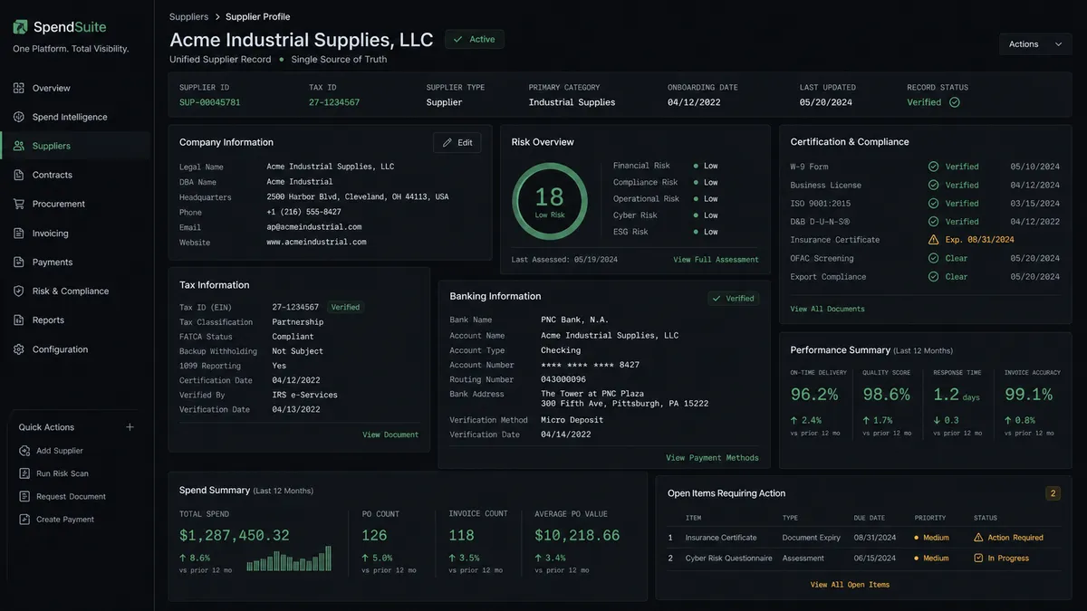
Task: Click Supplier ID SUP-00045781
Action: coord(209,102)
